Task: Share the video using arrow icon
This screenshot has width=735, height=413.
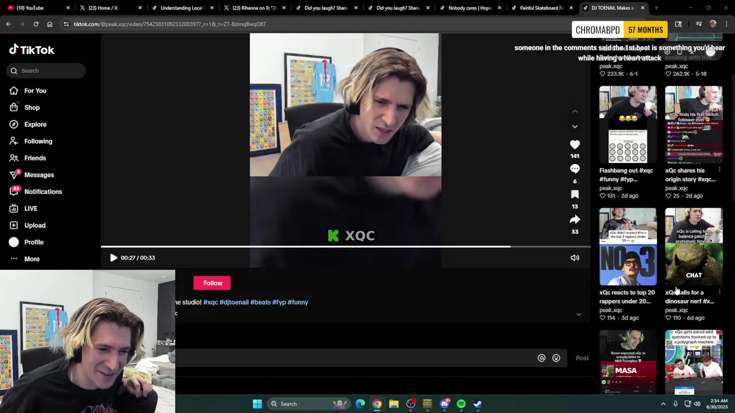Action: click(575, 220)
